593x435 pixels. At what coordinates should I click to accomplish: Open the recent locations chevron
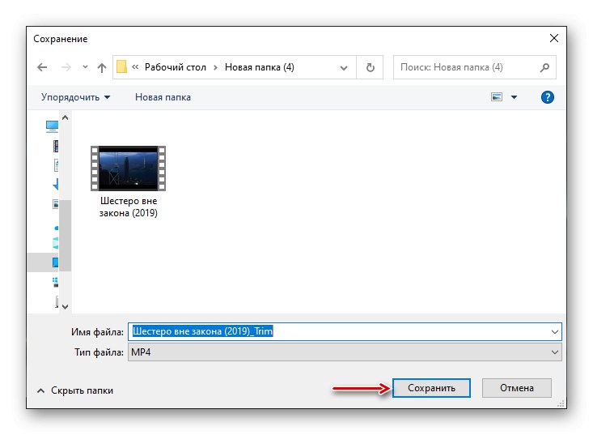[x=85, y=67]
